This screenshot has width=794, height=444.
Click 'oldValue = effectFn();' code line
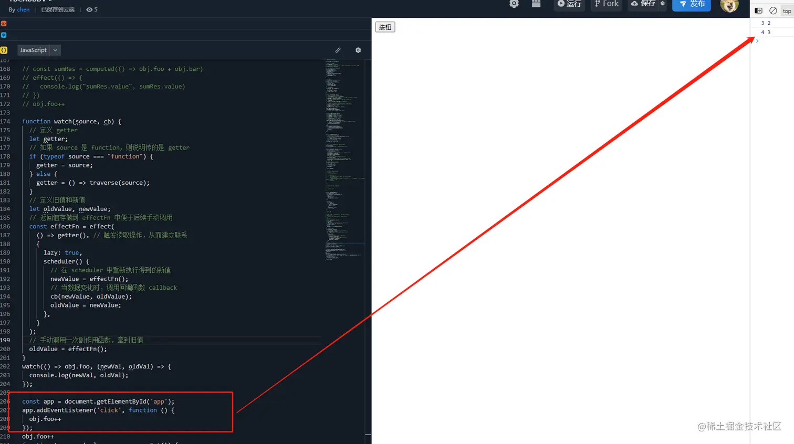point(68,349)
